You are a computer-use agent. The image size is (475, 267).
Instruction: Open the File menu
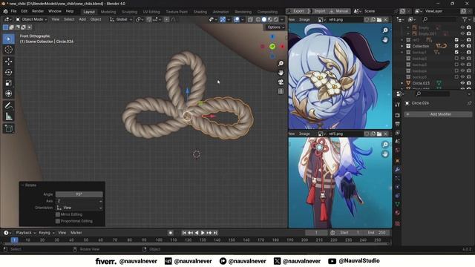click(13, 11)
